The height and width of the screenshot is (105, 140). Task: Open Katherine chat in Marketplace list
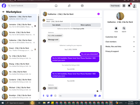(x=19, y=18)
